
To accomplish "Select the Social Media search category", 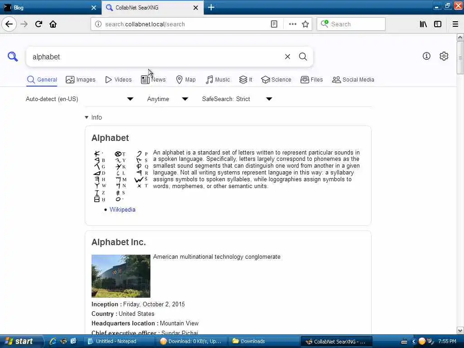I will coord(353,80).
